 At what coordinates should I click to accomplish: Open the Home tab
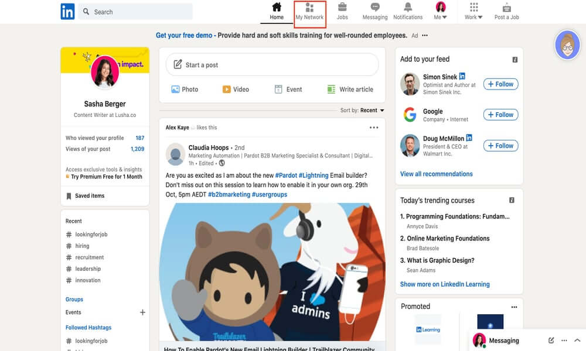[x=277, y=11]
